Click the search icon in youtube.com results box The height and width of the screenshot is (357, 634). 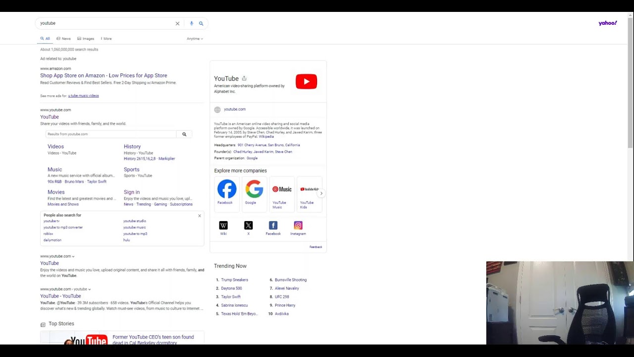point(184,134)
